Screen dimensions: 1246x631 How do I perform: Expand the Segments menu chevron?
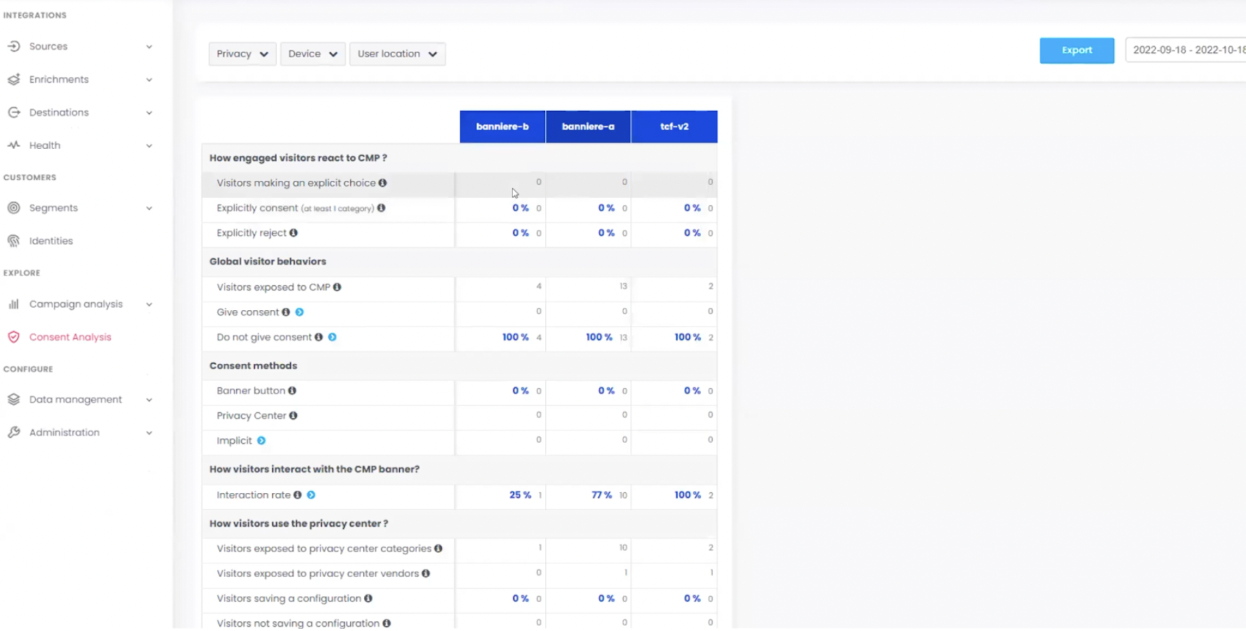(x=149, y=208)
